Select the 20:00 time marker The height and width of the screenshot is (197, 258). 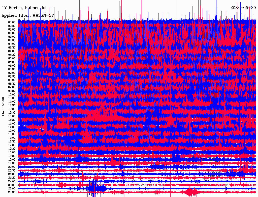(12, 167)
